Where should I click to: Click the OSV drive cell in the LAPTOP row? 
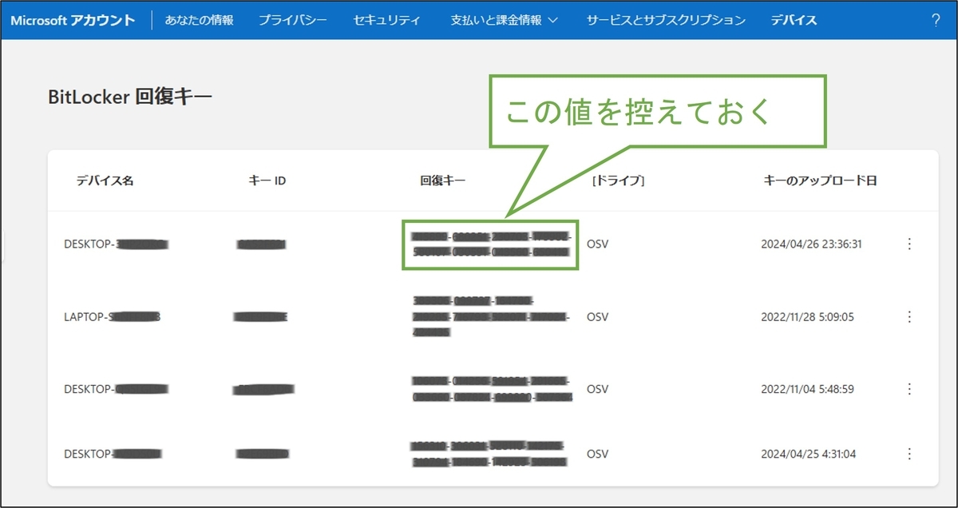[597, 317]
